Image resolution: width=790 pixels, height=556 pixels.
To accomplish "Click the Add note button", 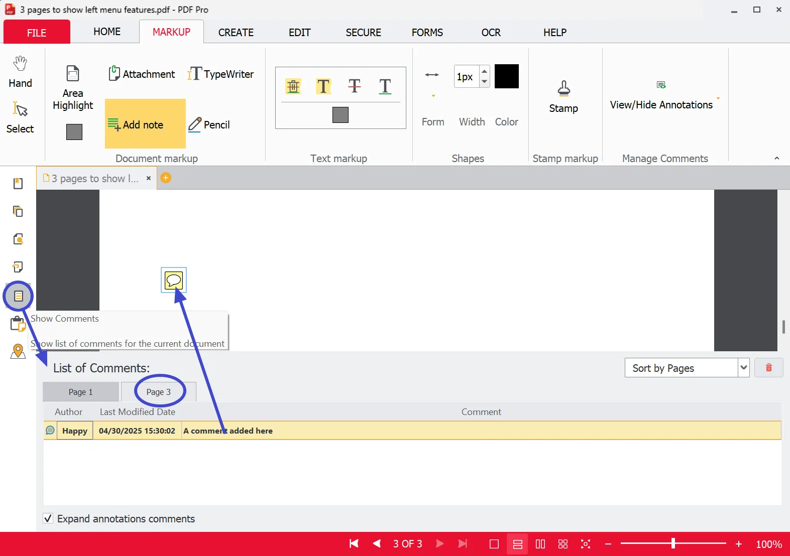I will 145,124.
